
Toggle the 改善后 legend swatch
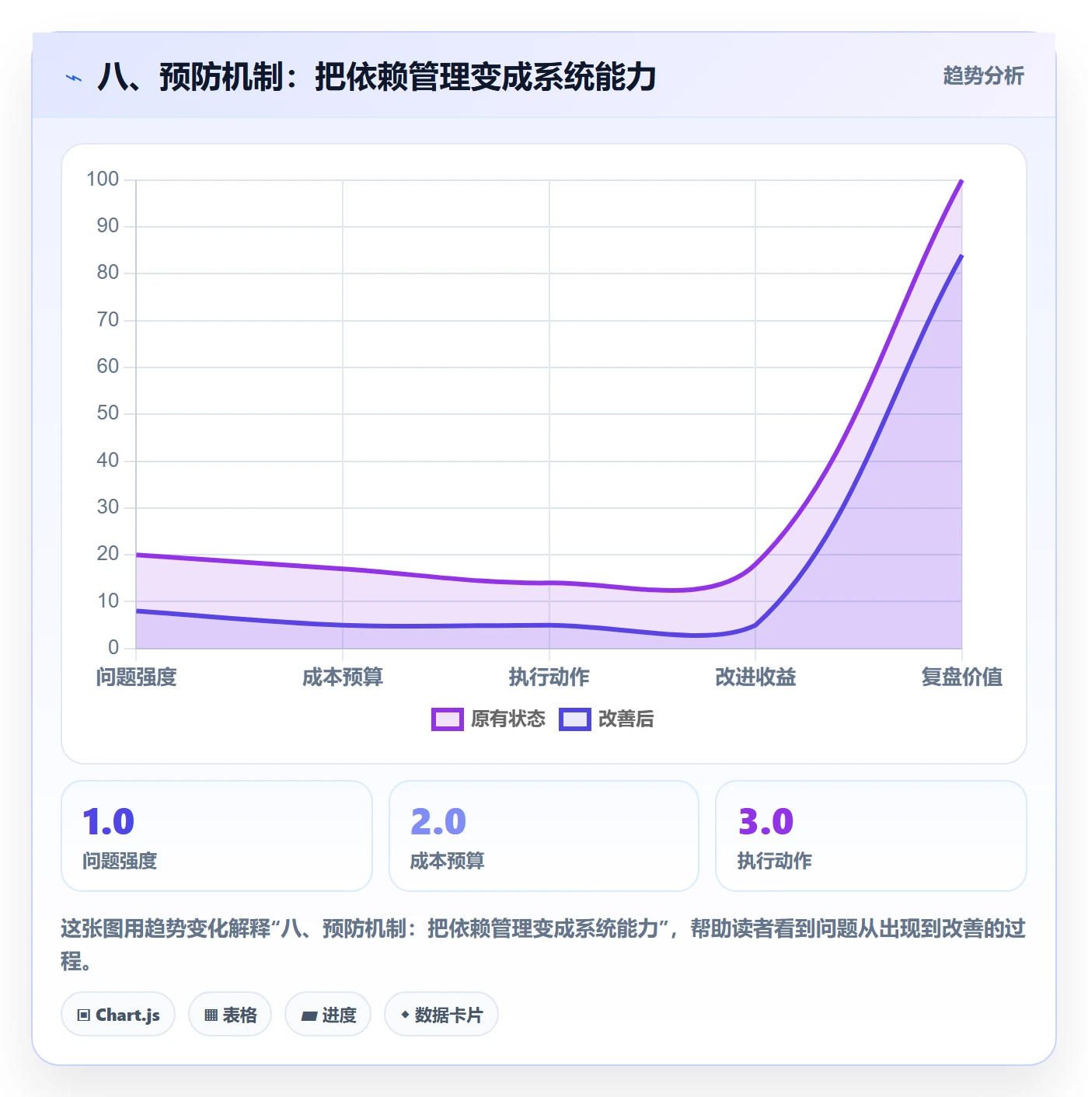(575, 719)
